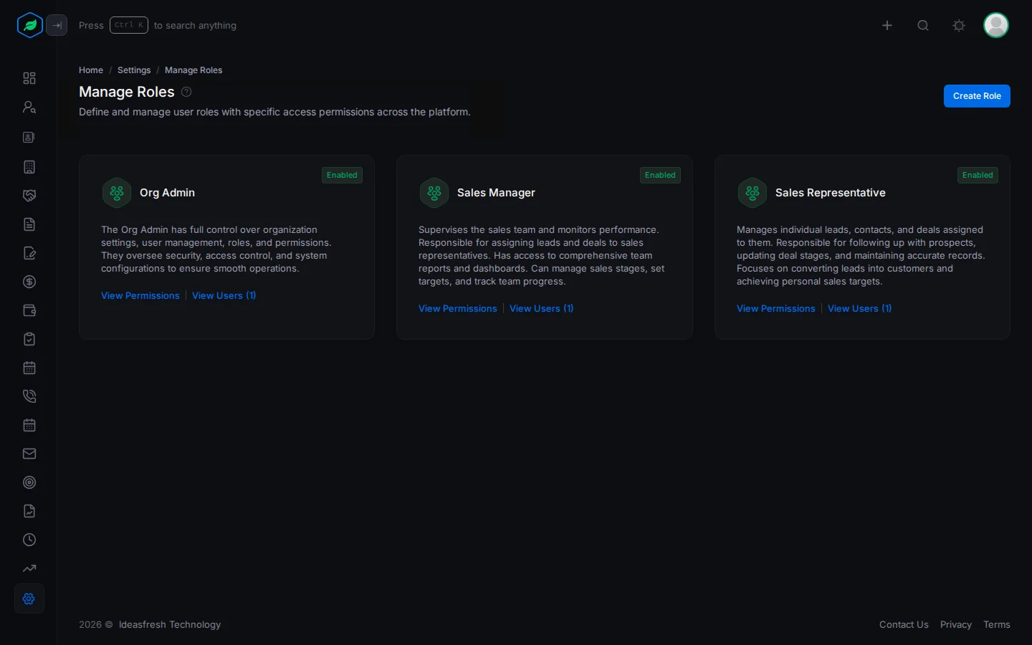1032x645 pixels.
Task: View Users for Sales Manager role
Action: pyautogui.click(x=542, y=308)
